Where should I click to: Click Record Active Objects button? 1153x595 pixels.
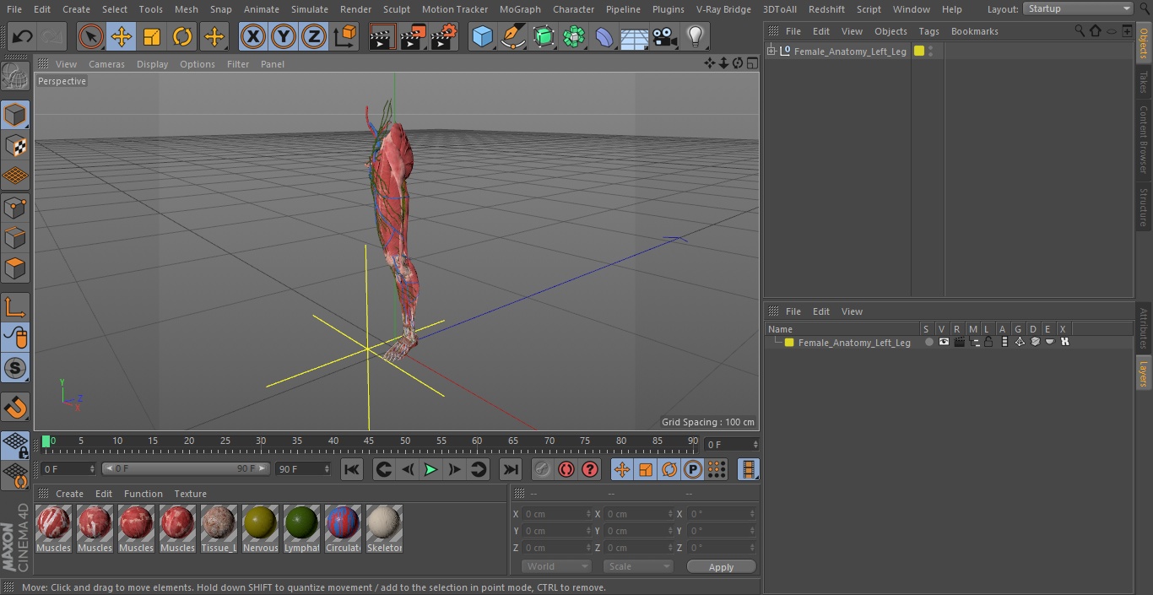(543, 469)
